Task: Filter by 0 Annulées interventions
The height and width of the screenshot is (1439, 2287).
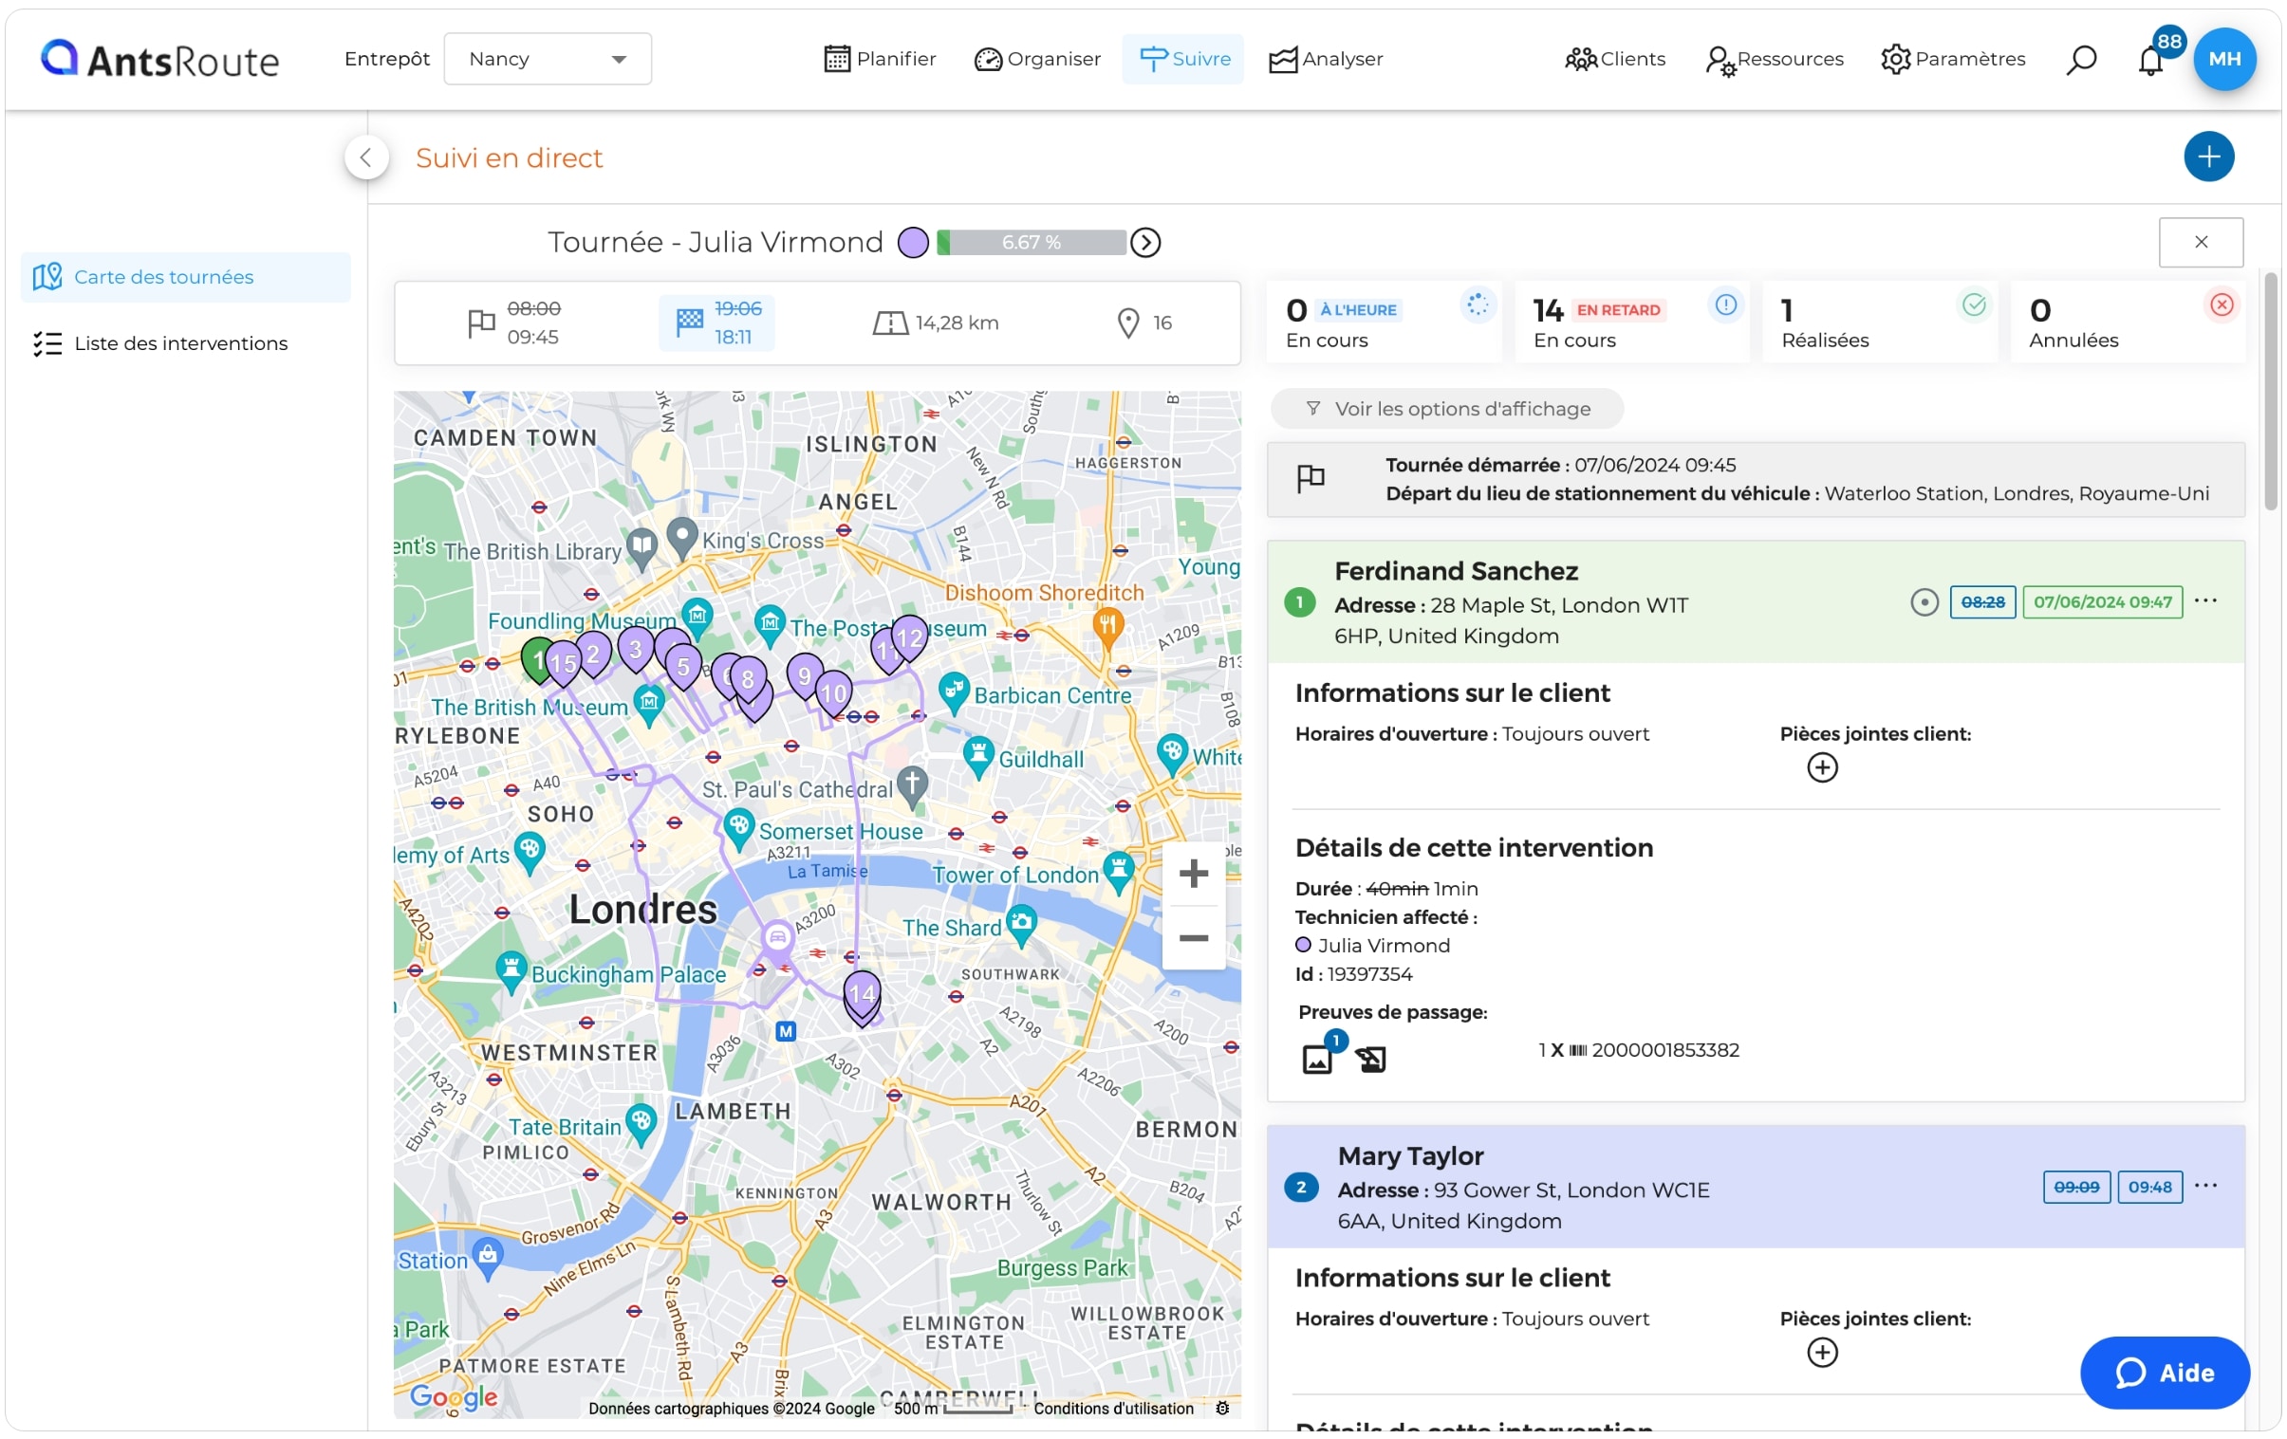Action: click(x=2128, y=323)
